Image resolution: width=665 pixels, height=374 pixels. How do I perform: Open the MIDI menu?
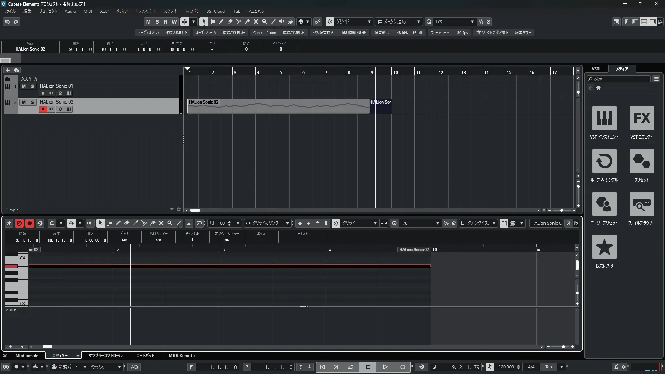pyautogui.click(x=88, y=11)
